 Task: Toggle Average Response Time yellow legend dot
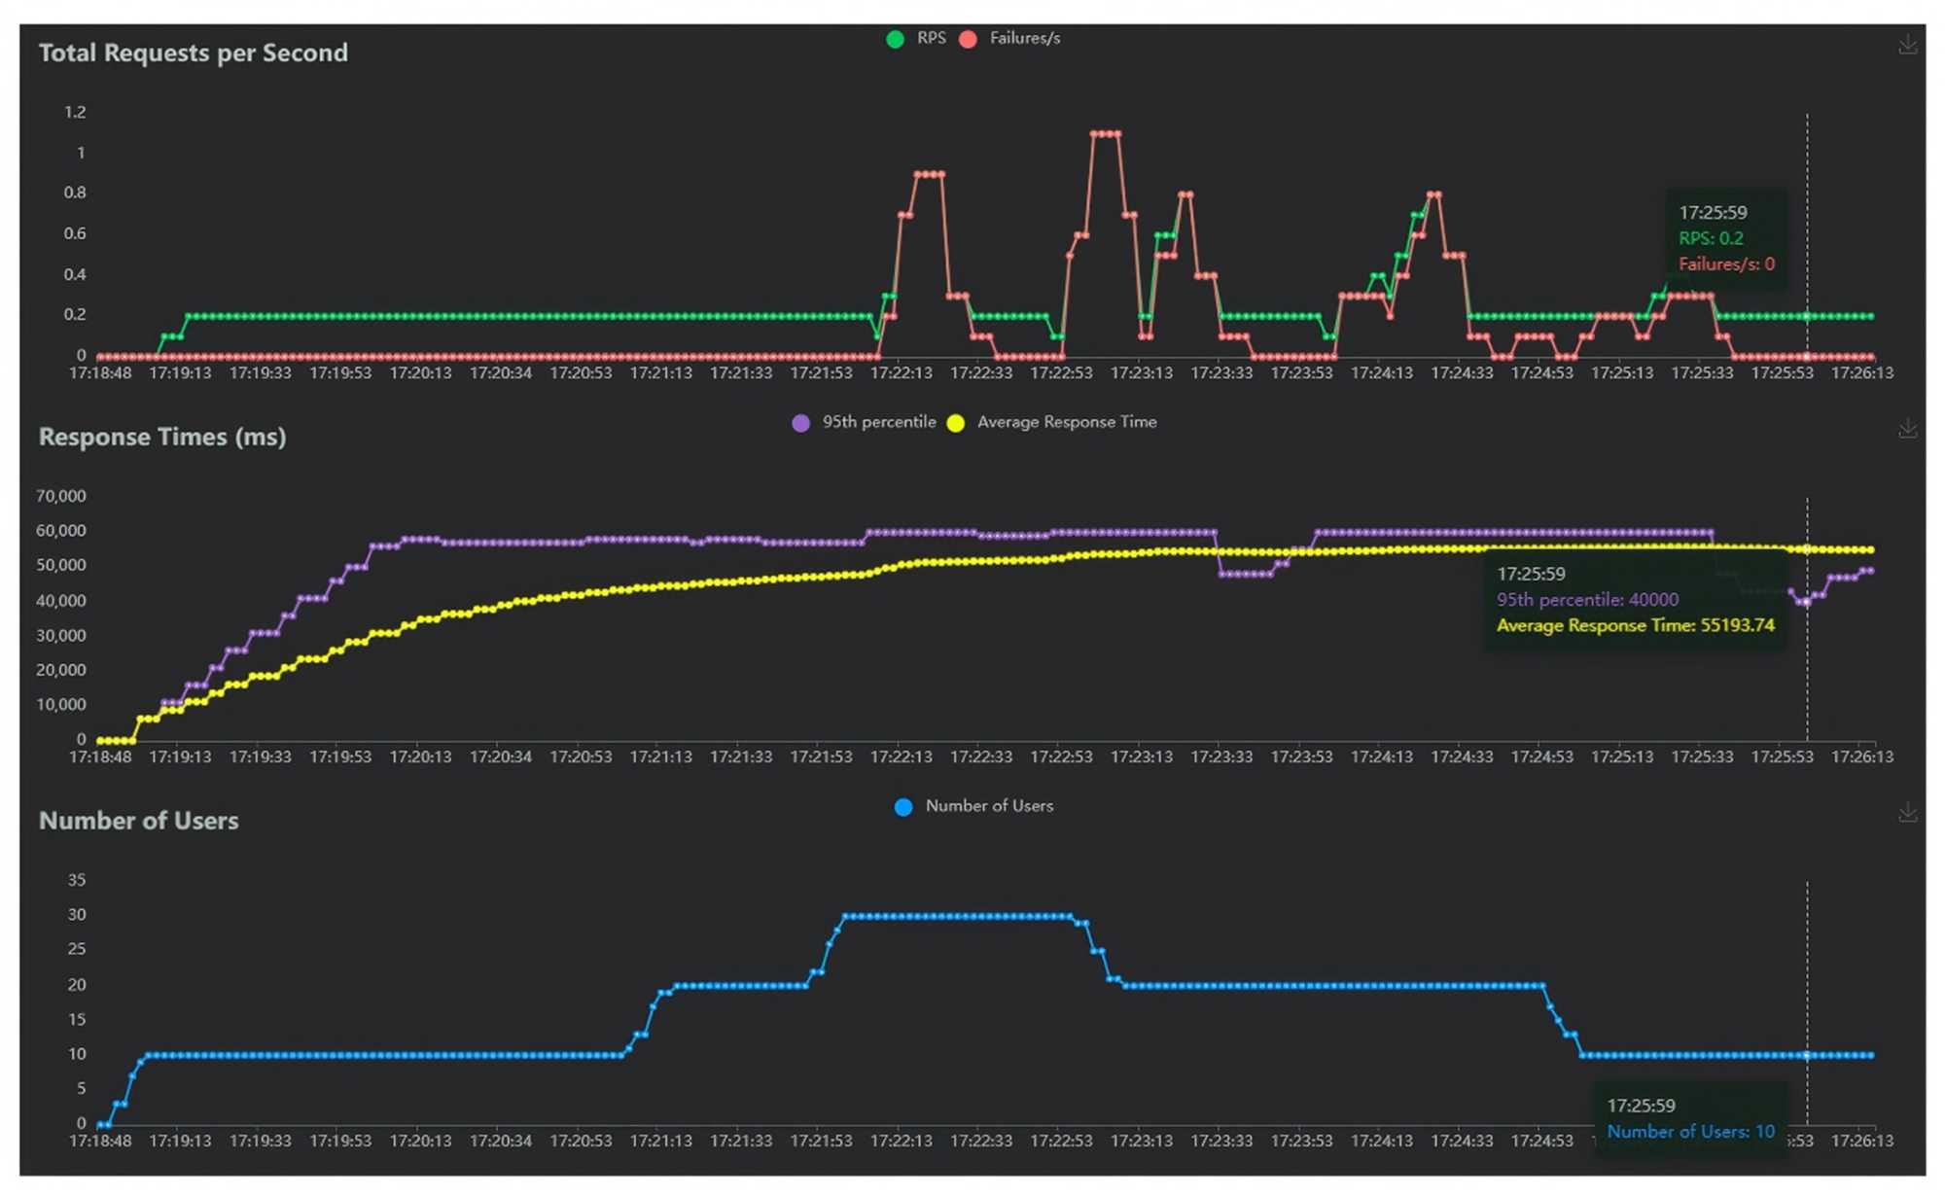click(x=956, y=423)
